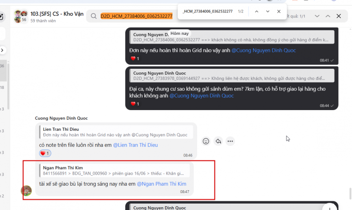Expand the left sidebar with arrow
This screenshot has height=210, width=352.
pos(2,50)
